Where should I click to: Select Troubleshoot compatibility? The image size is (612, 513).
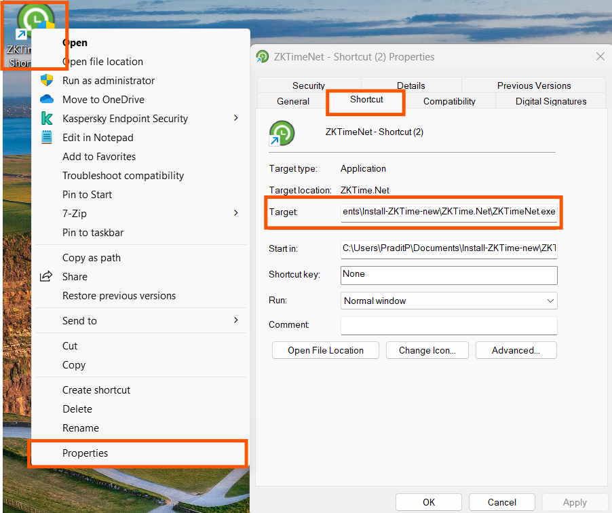coord(140,175)
